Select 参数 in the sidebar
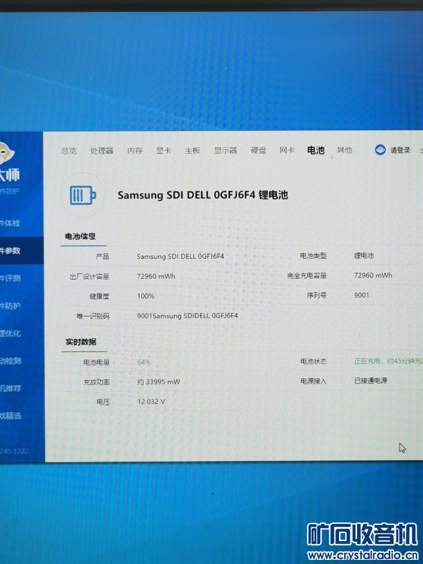The image size is (423, 564). click(x=10, y=250)
